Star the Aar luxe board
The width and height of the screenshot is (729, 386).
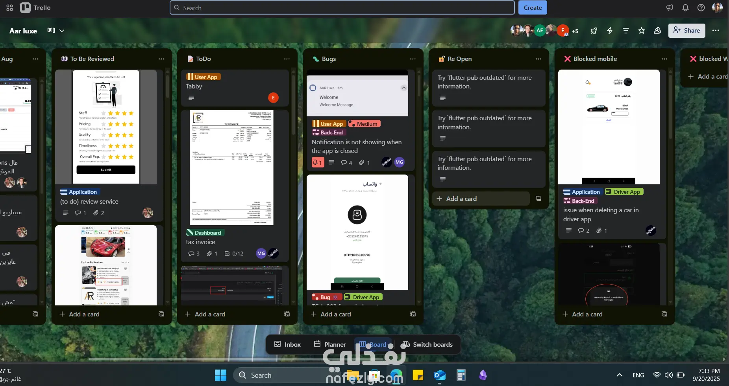(x=642, y=31)
